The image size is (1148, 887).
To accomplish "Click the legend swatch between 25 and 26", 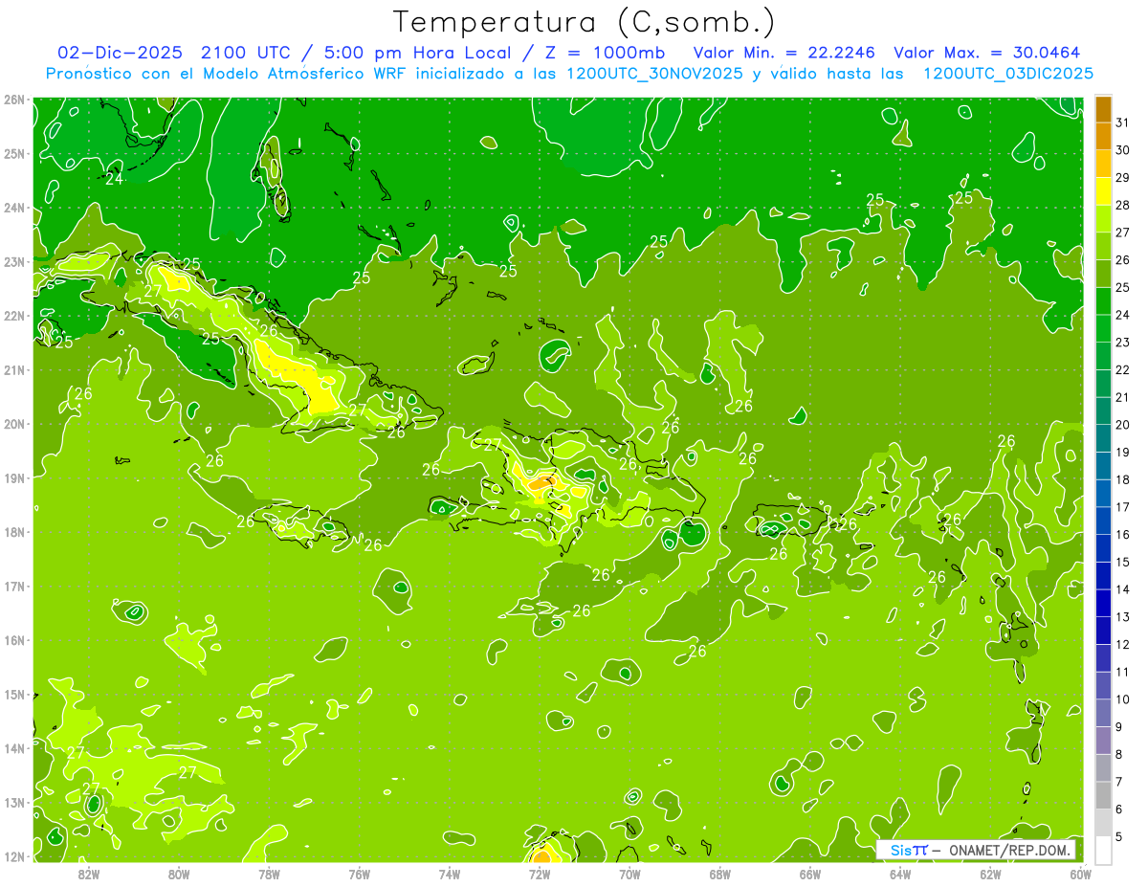I will coord(1103,273).
